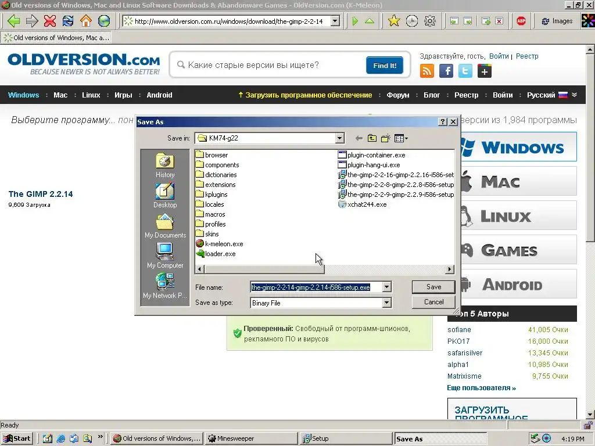Open the Форум nav menu item
The height and width of the screenshot is (446, 595).
[x=397, y=95]
